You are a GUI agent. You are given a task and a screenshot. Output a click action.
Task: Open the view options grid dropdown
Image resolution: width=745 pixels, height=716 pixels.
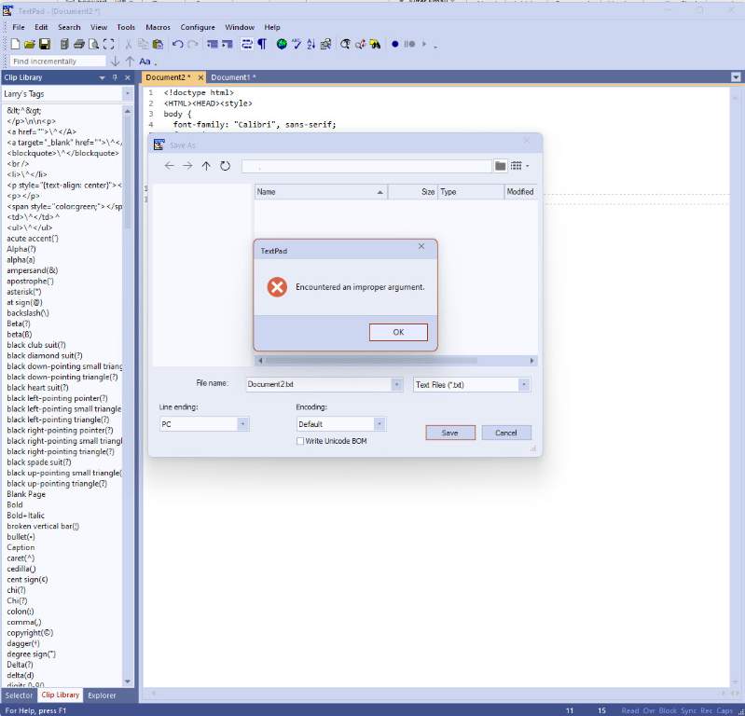tap(519, 166)
